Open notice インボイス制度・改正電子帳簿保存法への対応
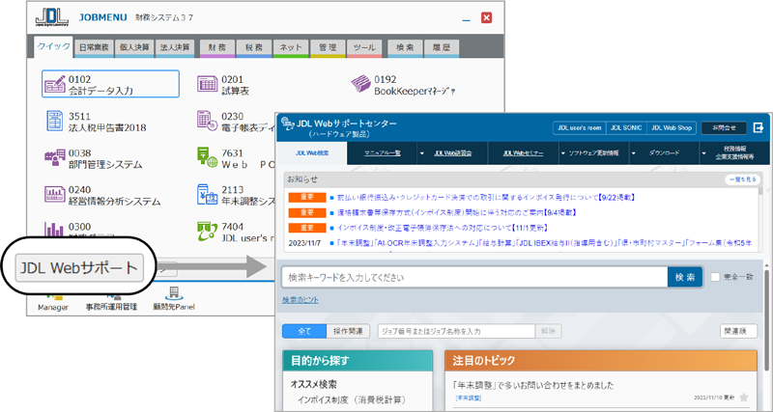 [443, 228]
